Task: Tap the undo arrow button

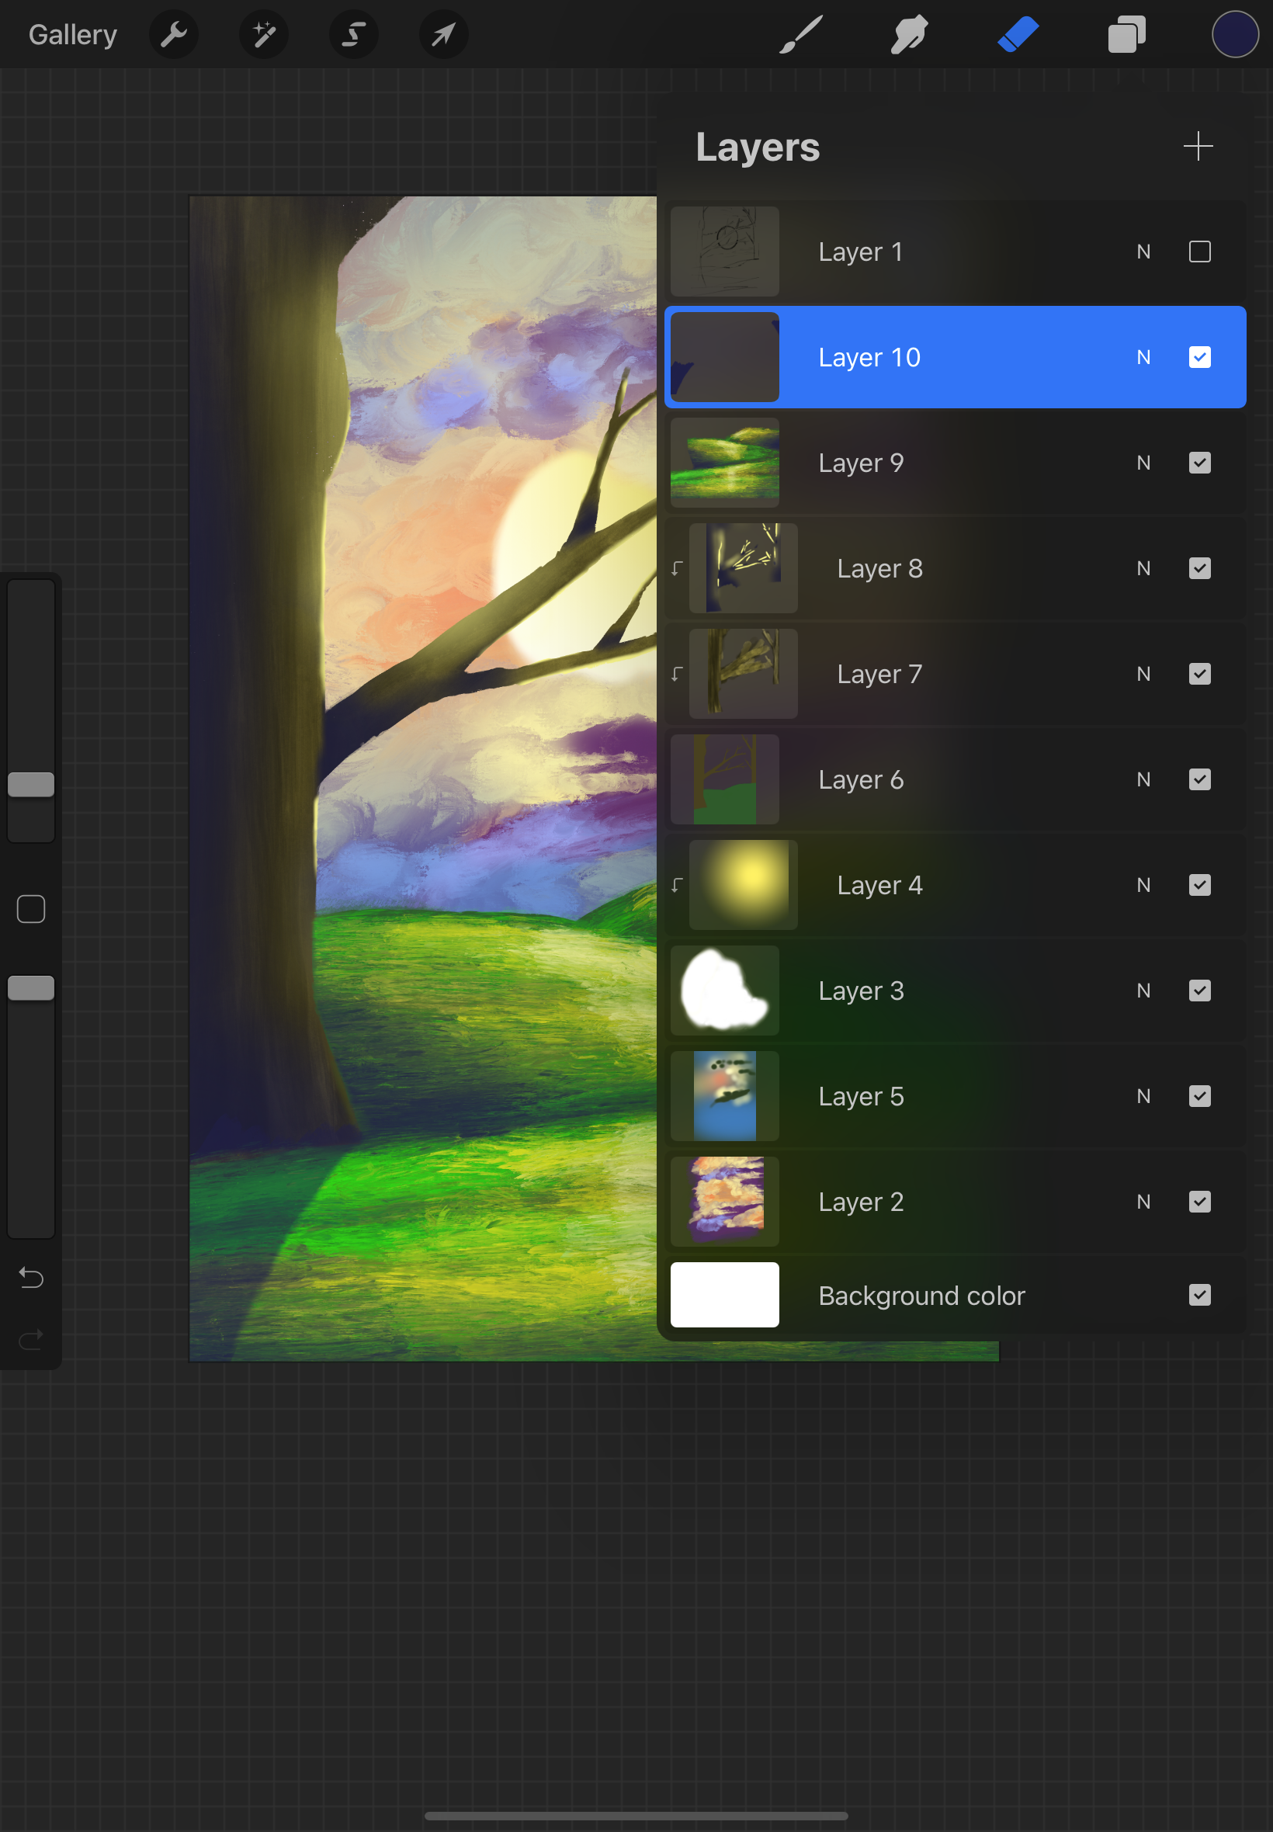Action: 31,1277
